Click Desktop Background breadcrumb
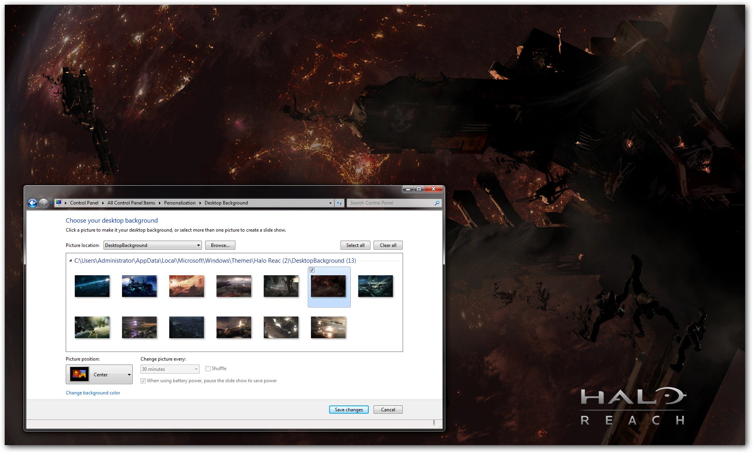Viewport: 753px width, 453px height. (226, 203)
